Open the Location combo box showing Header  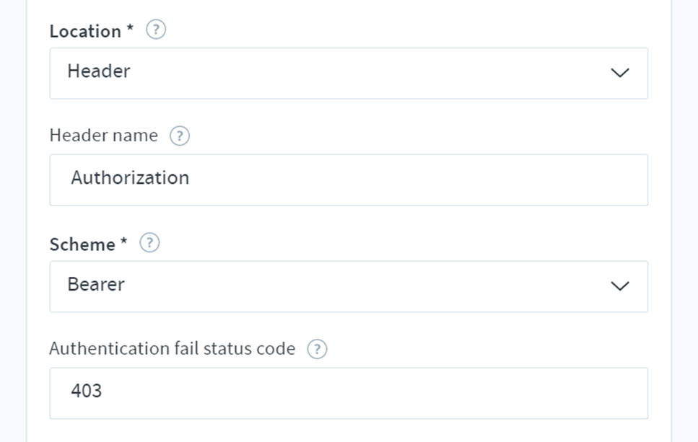click(x=349, y=74)
